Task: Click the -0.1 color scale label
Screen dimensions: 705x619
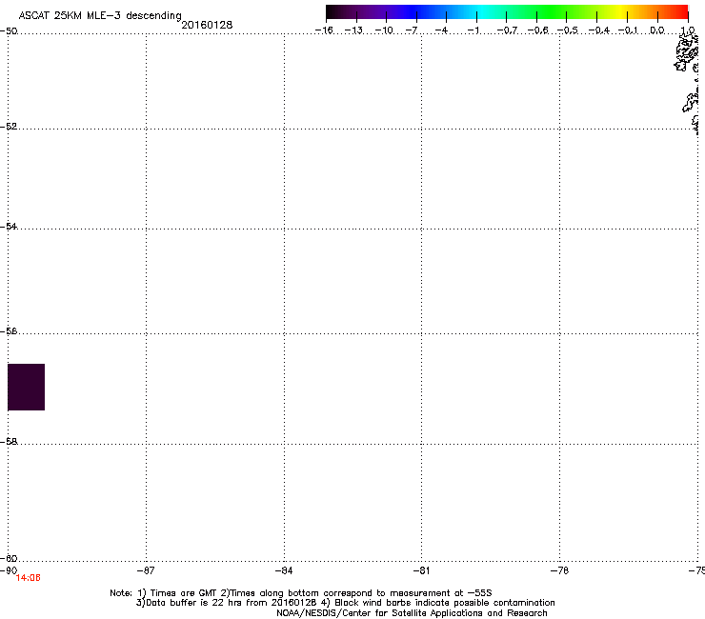Action: pos(628,30)
